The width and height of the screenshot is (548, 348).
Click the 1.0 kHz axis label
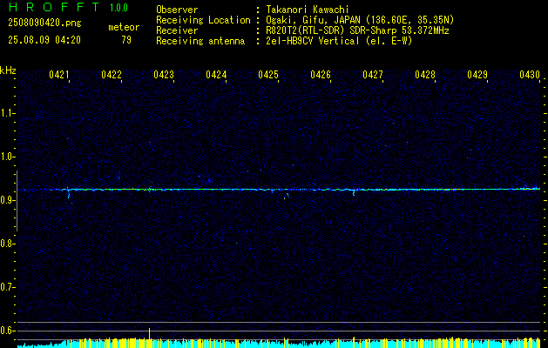7,157
